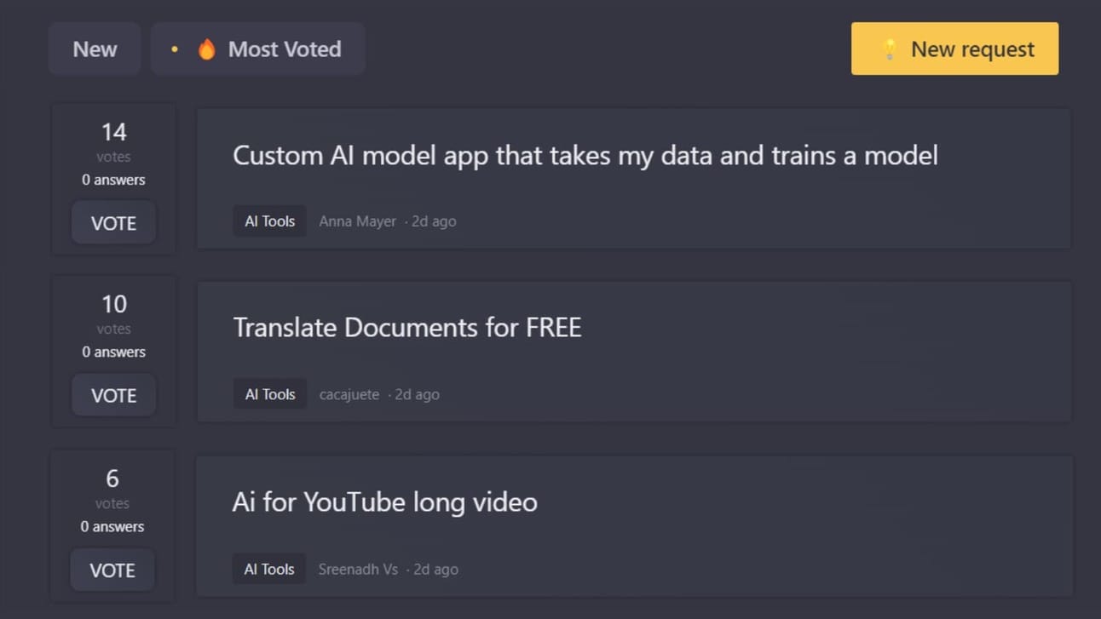Vote for Translate Documents for FREE
The height and width of the screenshot is (619, 1101).
tap(113, 395)
